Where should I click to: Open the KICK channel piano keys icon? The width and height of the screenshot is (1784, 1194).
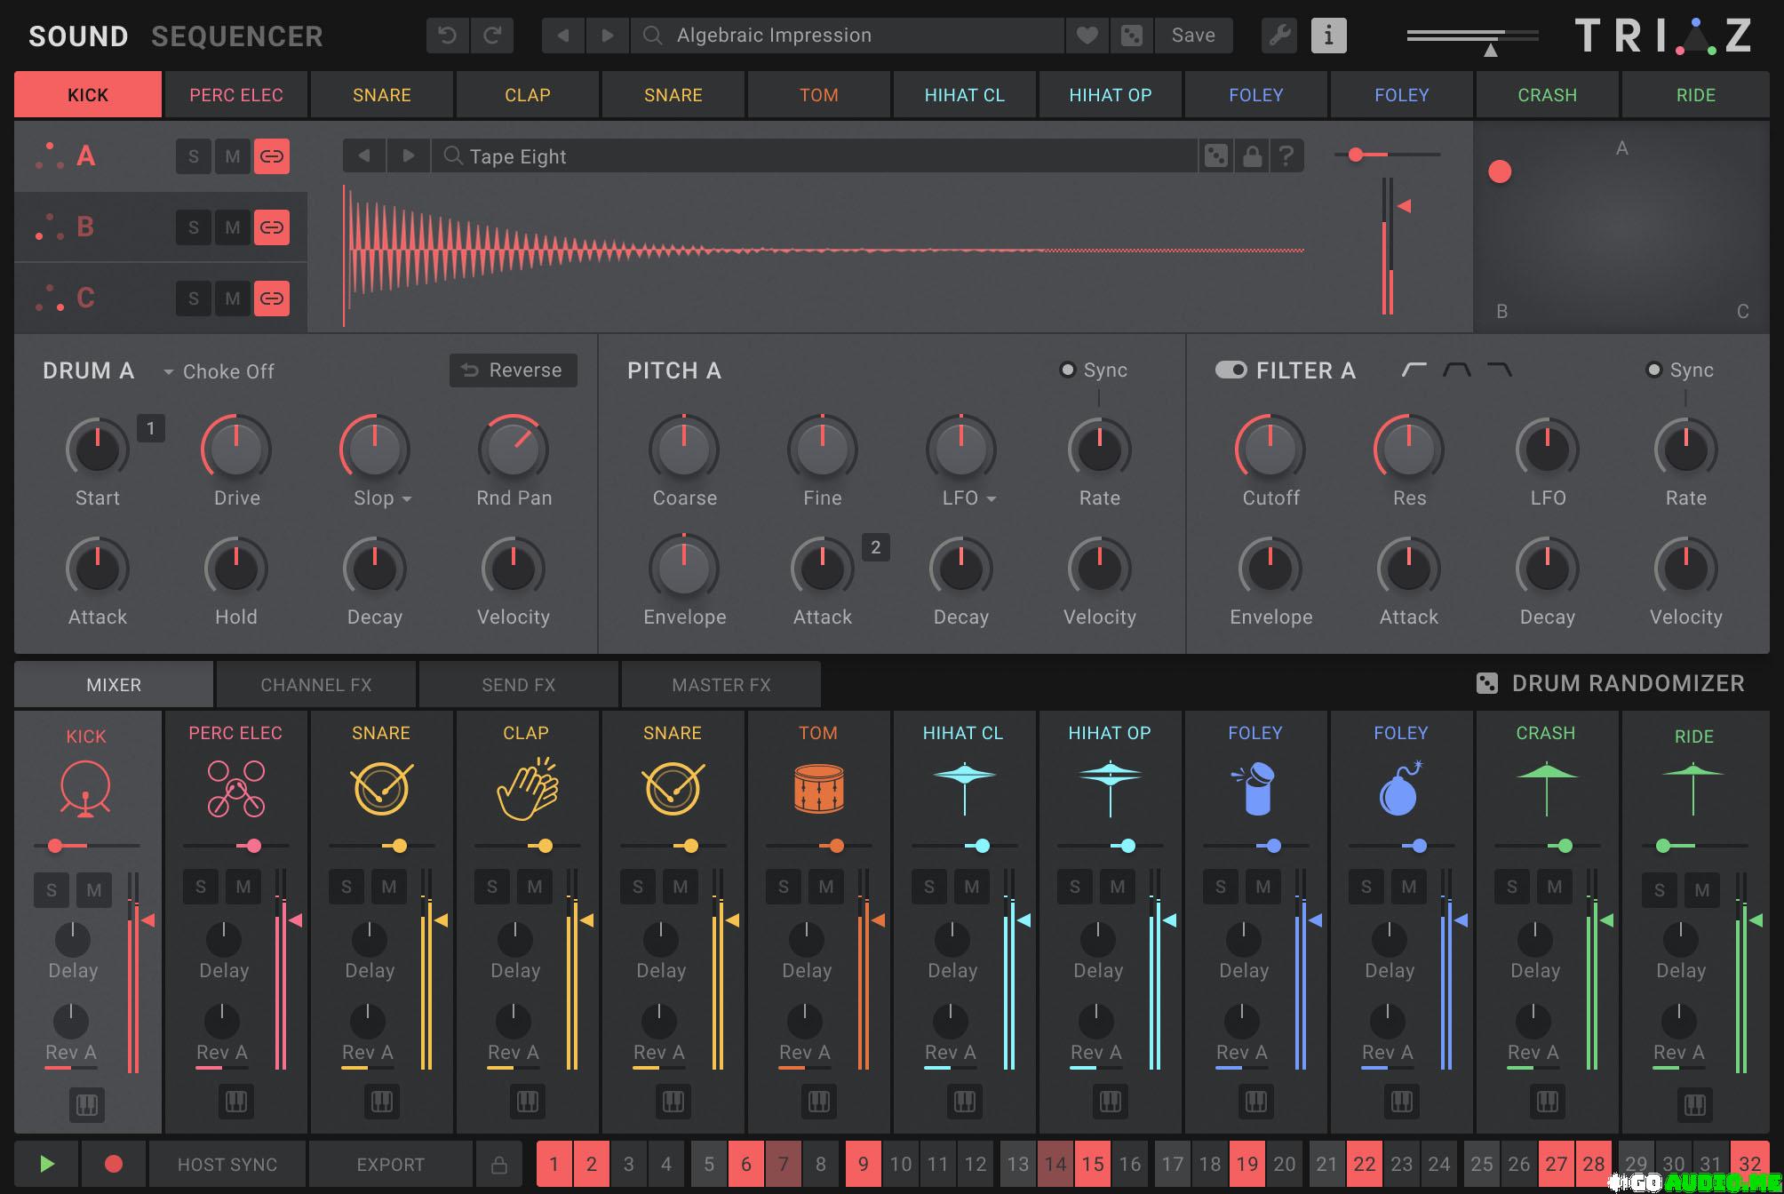pos(87,1104)
